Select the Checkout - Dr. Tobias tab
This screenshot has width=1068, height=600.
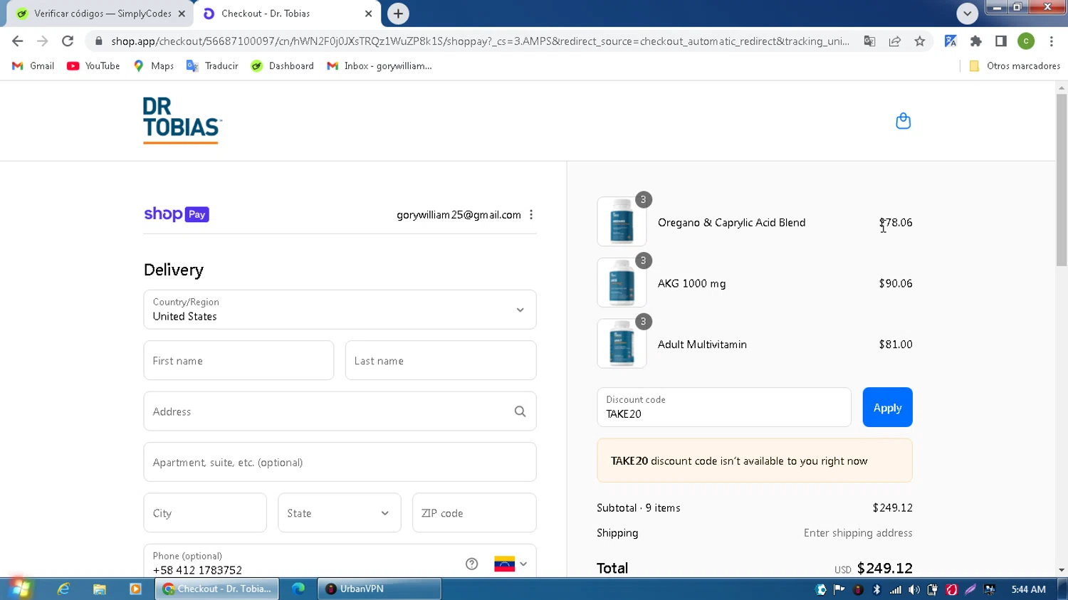288,14
